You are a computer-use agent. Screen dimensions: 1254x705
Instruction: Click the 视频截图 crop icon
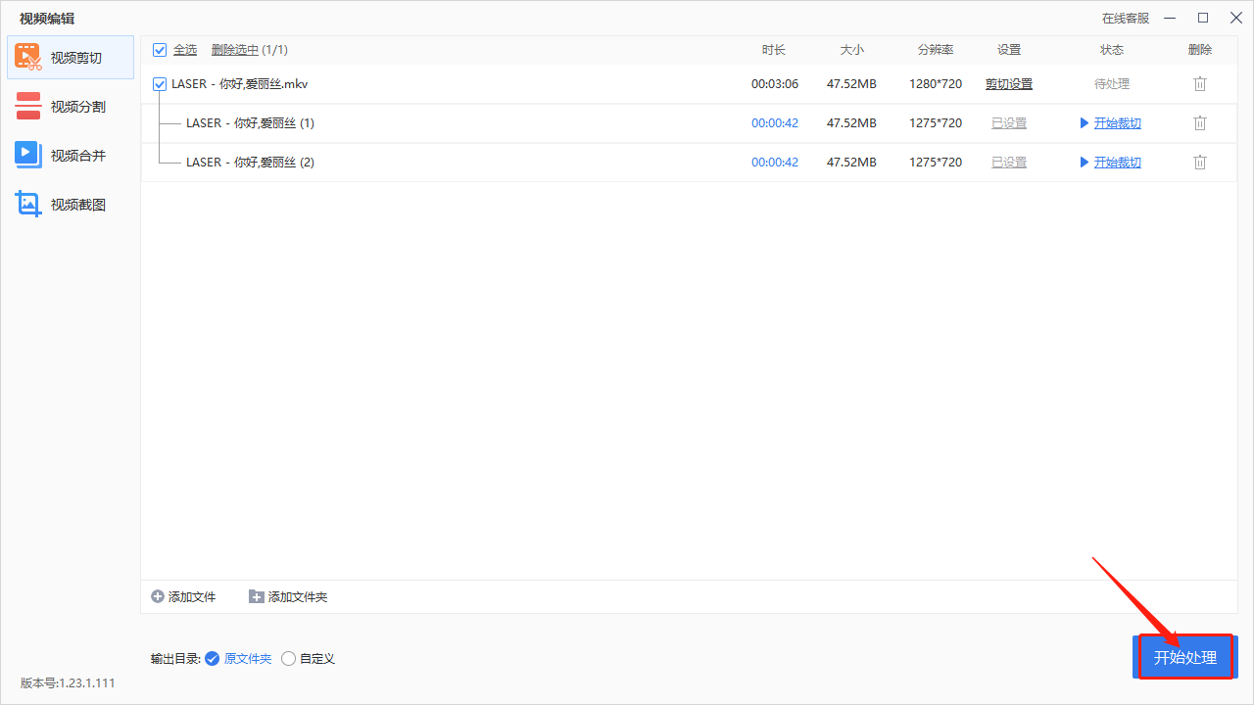tap(28, 204)
